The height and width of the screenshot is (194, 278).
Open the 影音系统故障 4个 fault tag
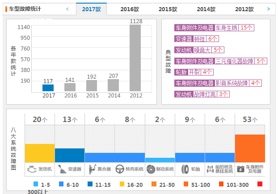(218, 83)
